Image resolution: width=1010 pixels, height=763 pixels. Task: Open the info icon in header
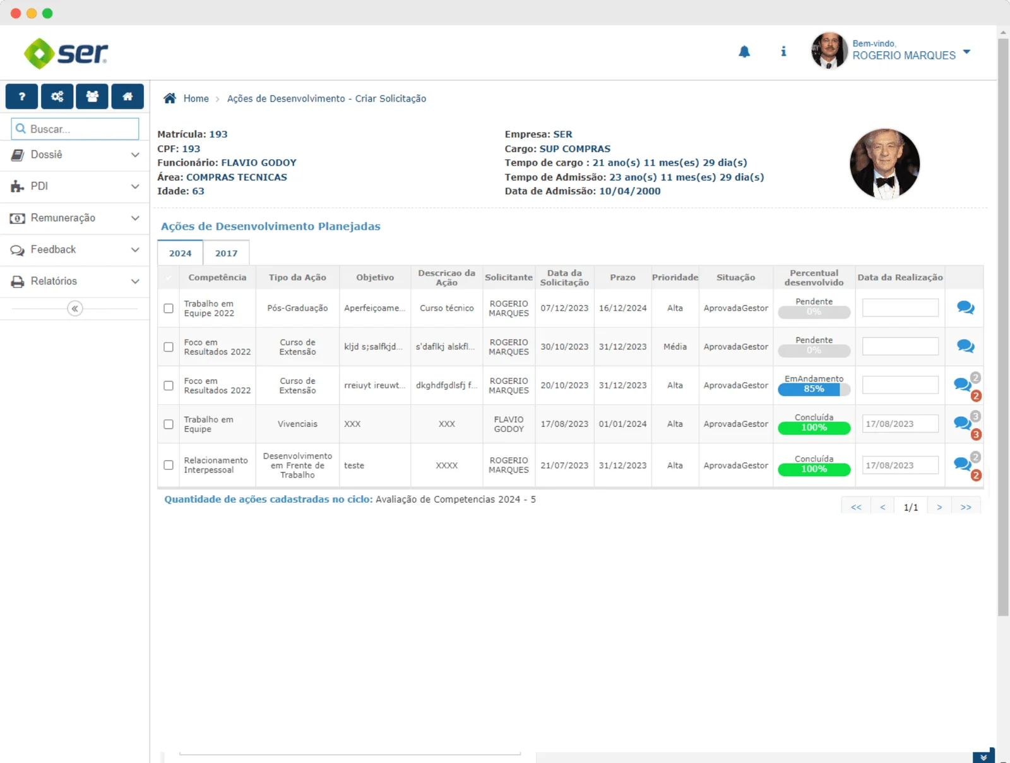[x=783, y=52]
